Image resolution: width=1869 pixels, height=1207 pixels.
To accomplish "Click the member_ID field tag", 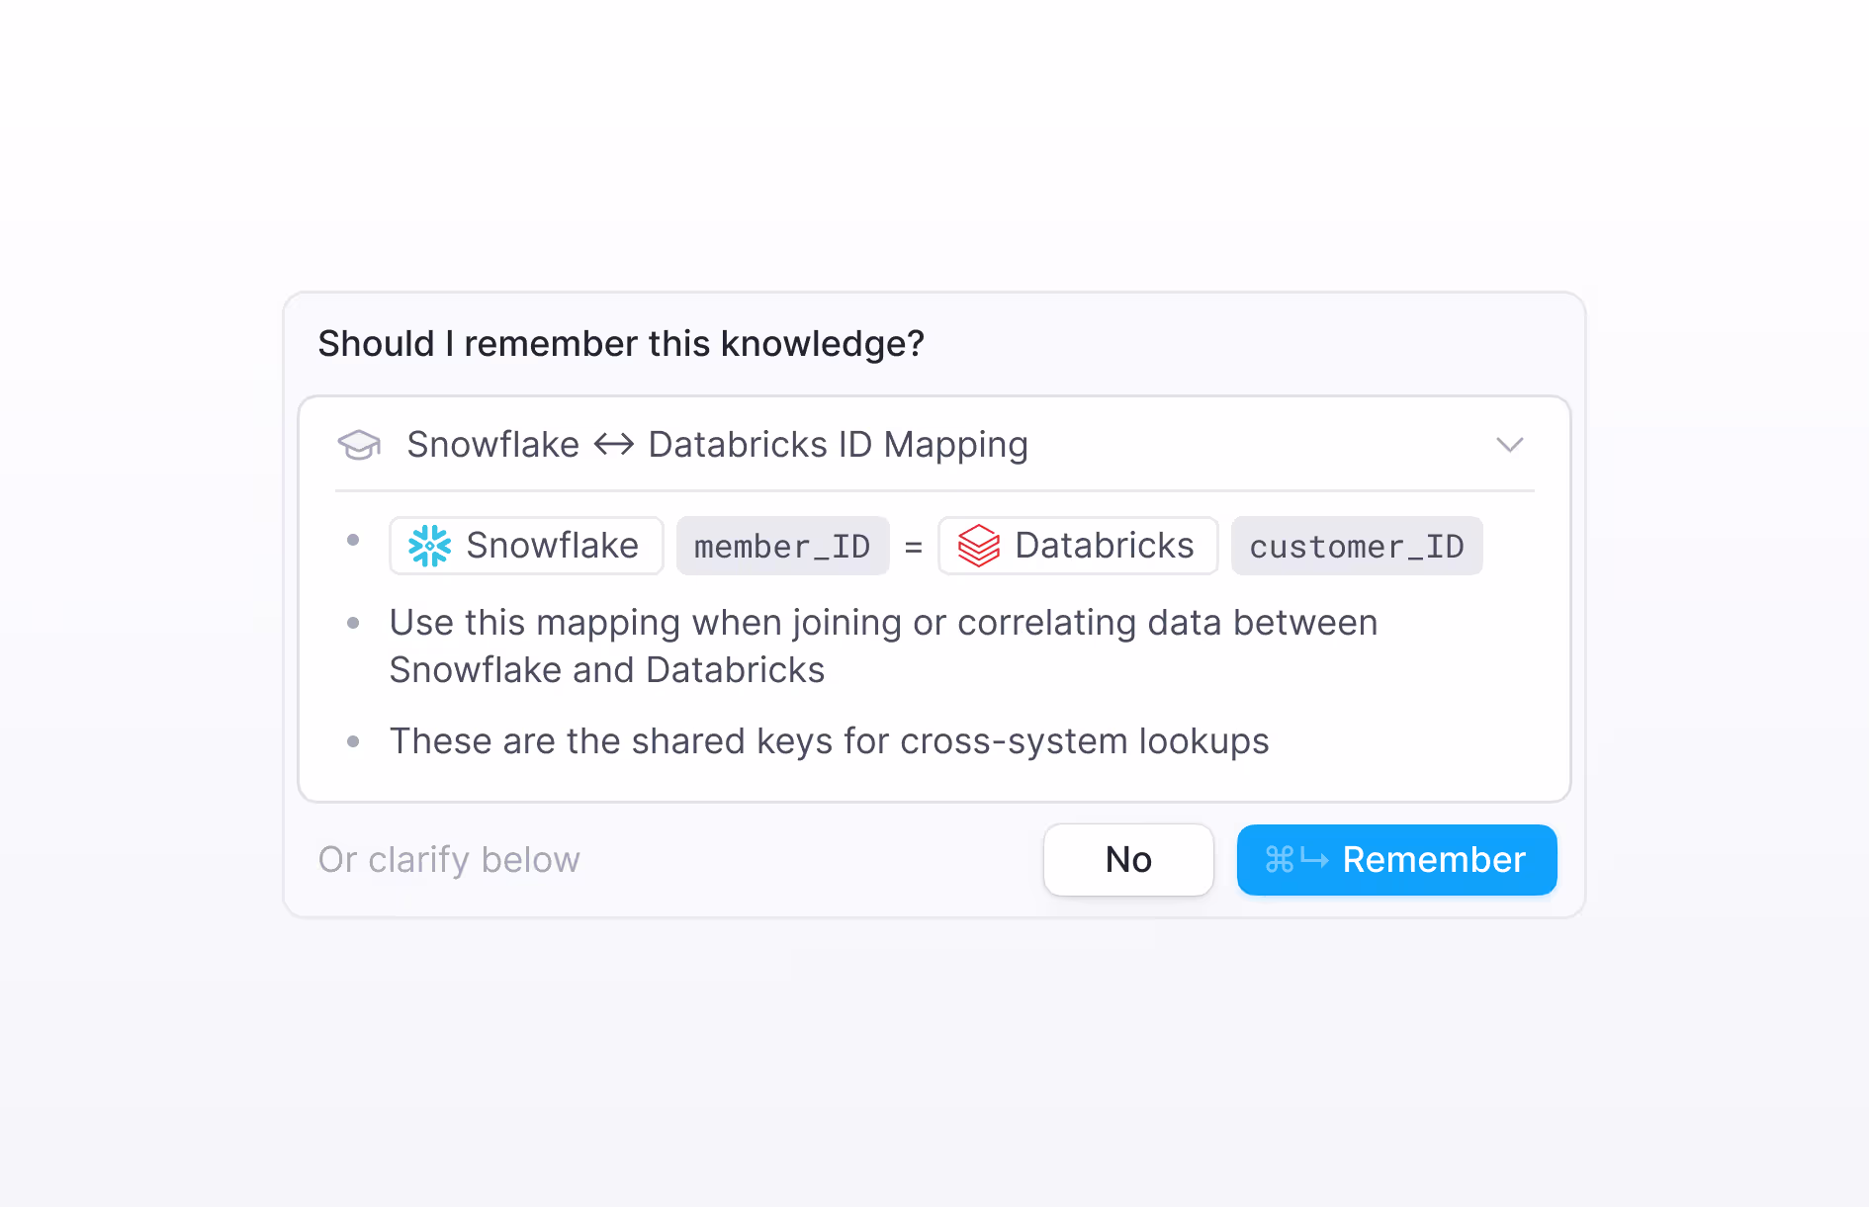I will (x=782, y=546).
